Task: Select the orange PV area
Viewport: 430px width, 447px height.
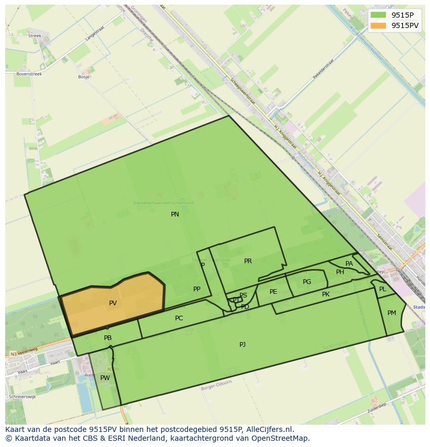Action: 113,302
